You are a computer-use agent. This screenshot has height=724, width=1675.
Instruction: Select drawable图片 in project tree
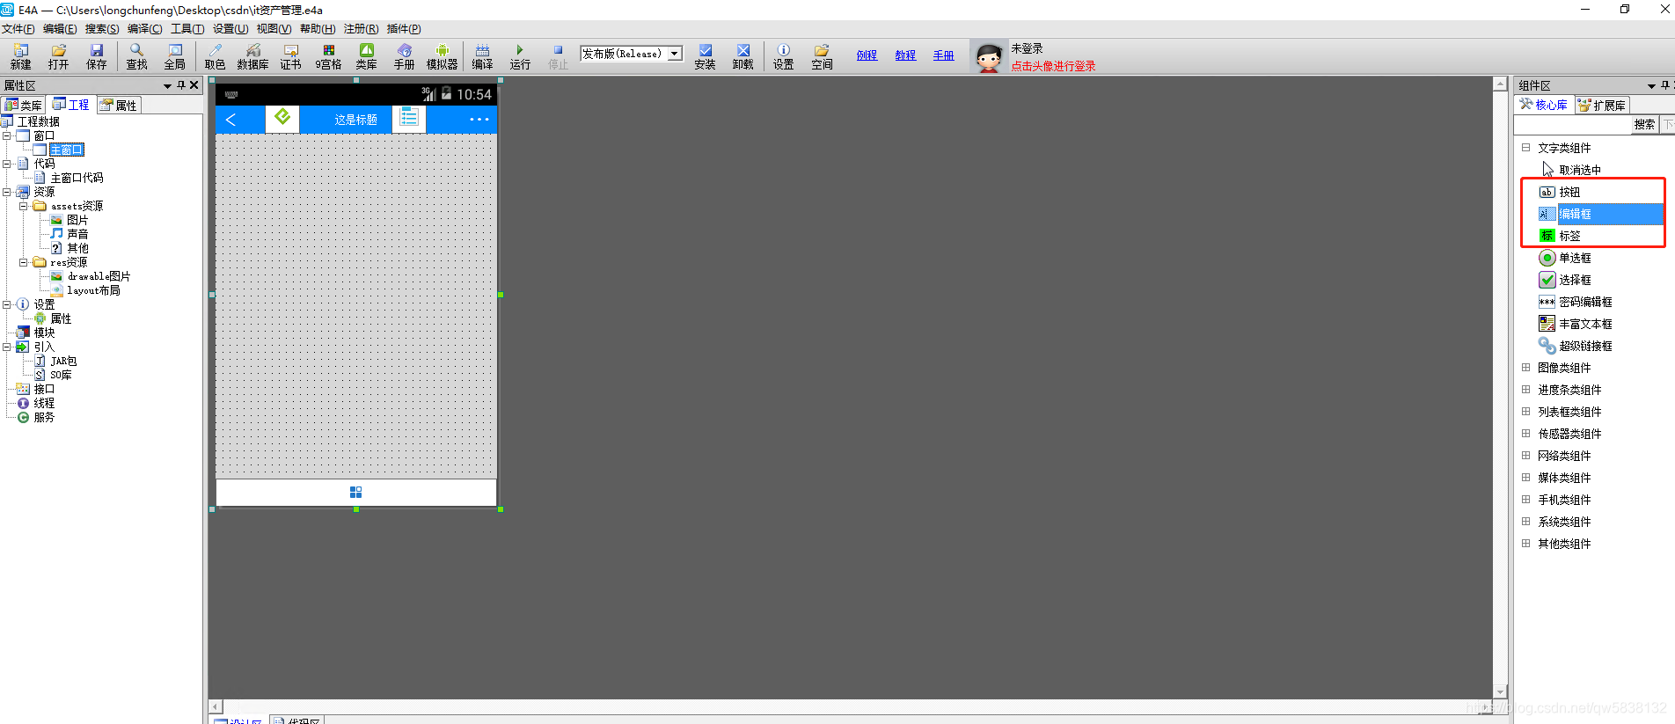[x=99, y=276]
